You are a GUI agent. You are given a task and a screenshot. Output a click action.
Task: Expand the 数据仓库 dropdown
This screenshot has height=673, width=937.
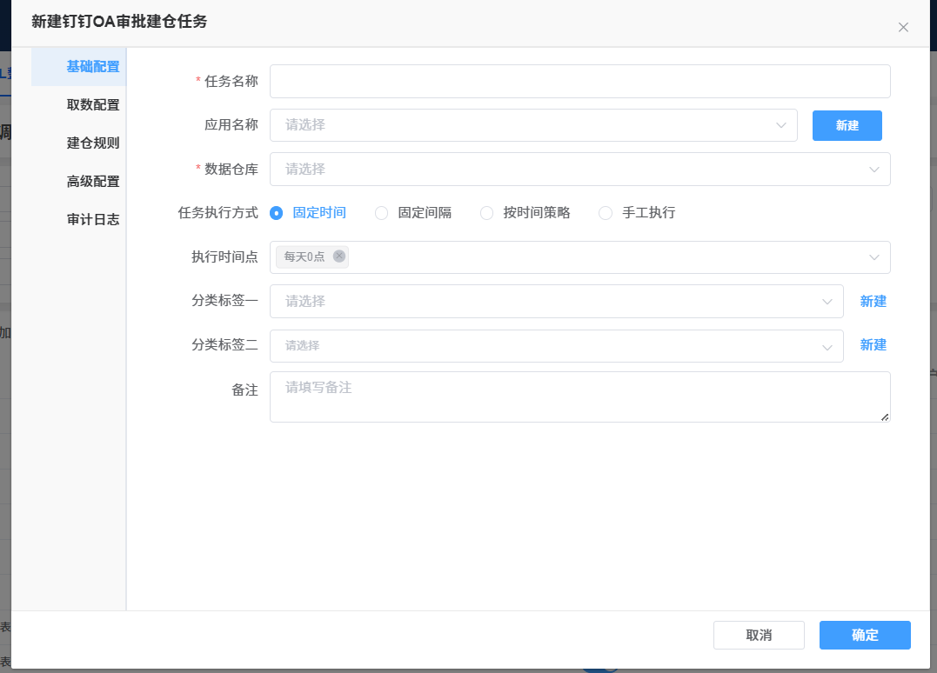pos(579,170)
